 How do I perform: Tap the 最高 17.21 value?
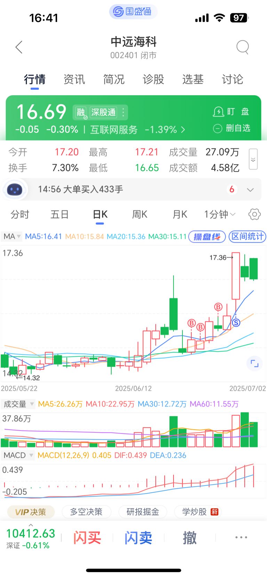[x=147, y=152]
